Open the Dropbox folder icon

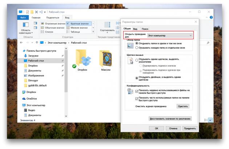pos(83,58)
